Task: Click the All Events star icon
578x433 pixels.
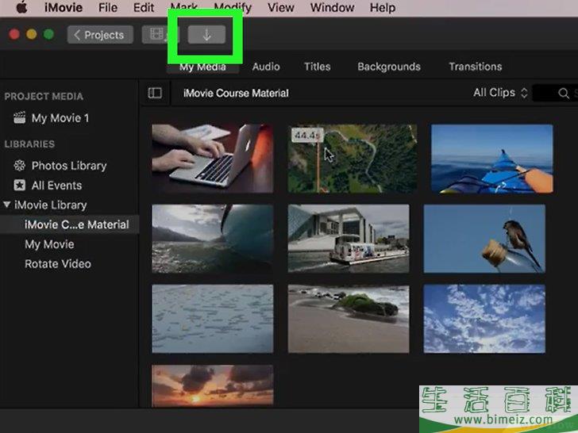Action: 20,186
